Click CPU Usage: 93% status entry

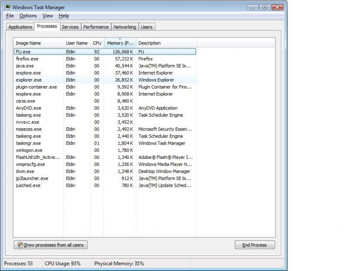(63, 264)
